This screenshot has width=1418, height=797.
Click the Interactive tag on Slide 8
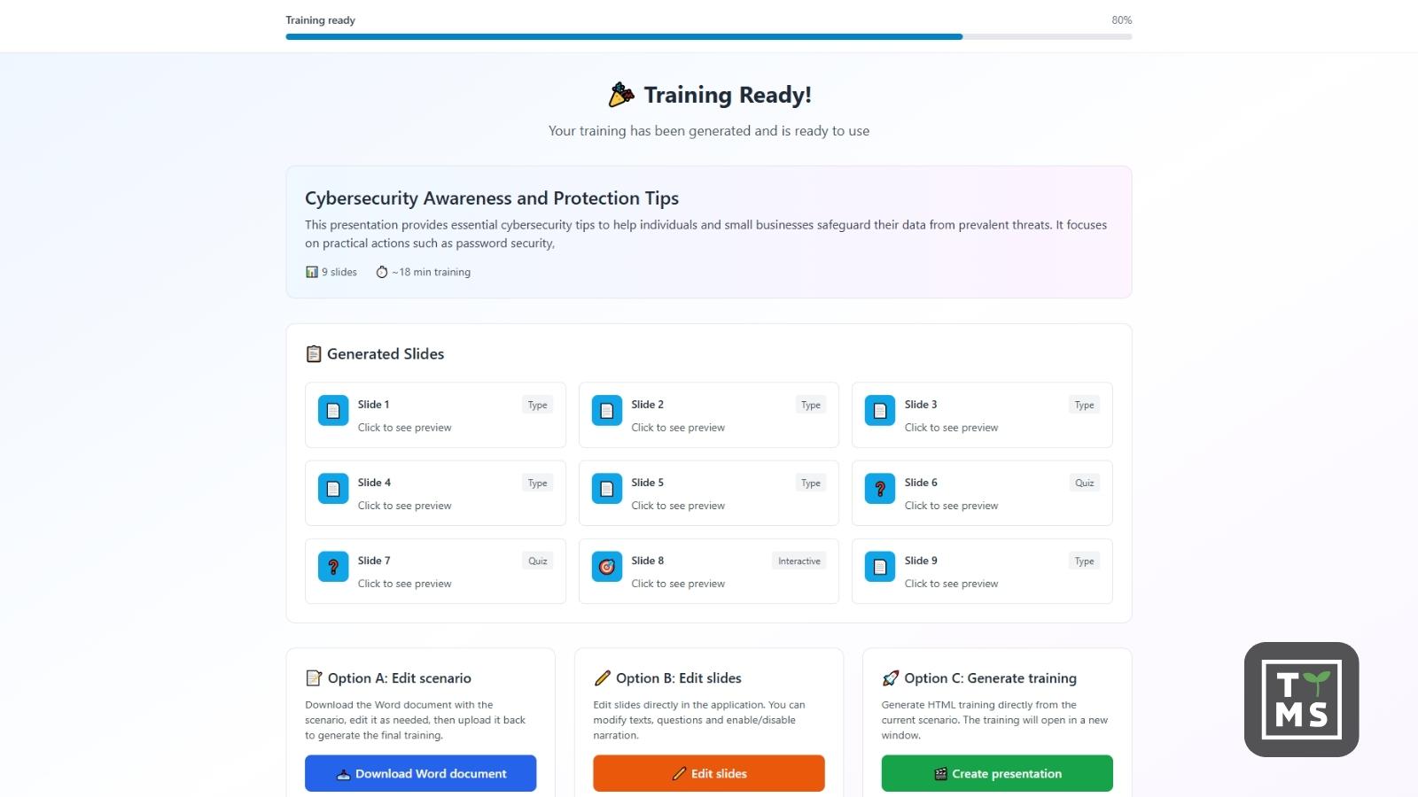pos(799,561)
